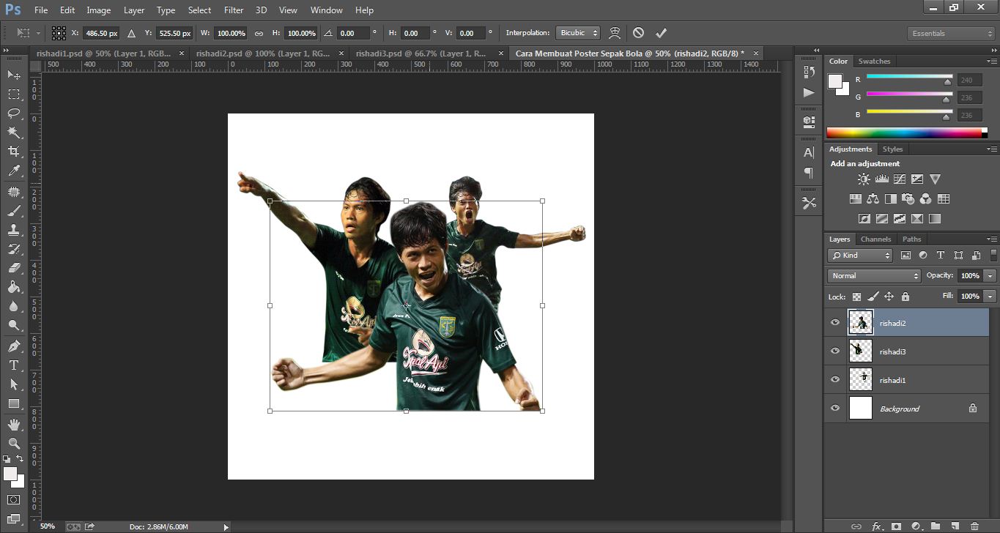Screen dimensions: 1000x533
Task: Click the foreground color swatch in toolbox
Action: [10, 474]
